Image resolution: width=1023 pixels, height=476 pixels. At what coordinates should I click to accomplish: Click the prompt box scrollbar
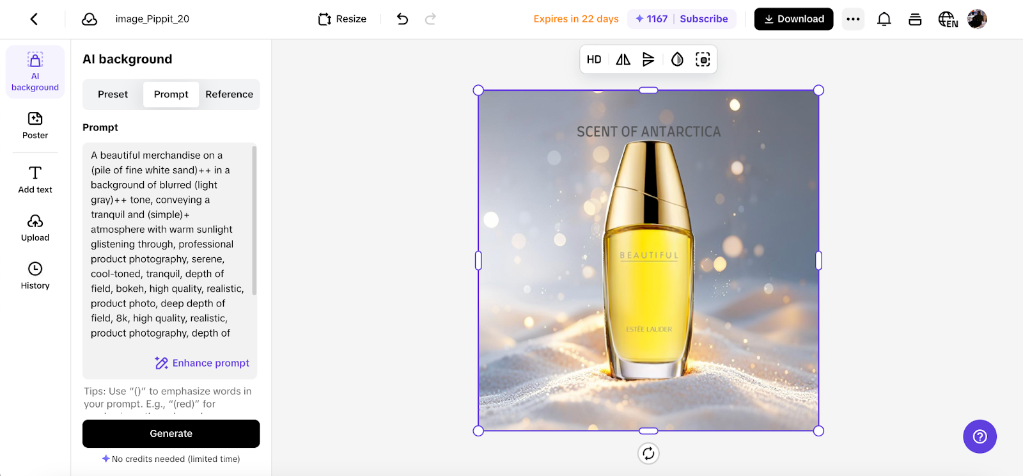click(254, 221)
